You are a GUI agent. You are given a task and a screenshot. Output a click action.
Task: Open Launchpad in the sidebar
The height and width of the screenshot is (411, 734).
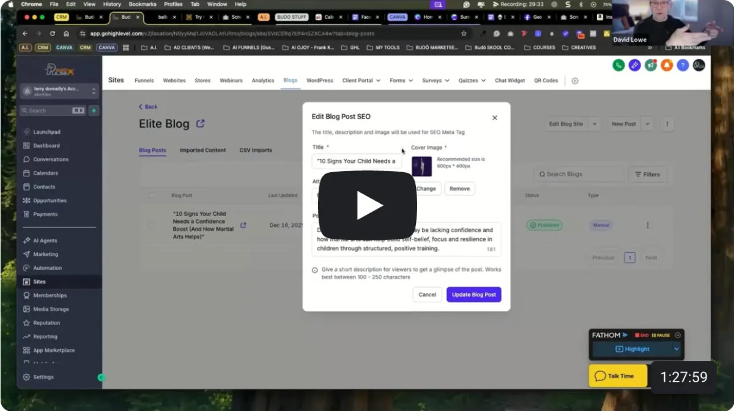[46, 132]
